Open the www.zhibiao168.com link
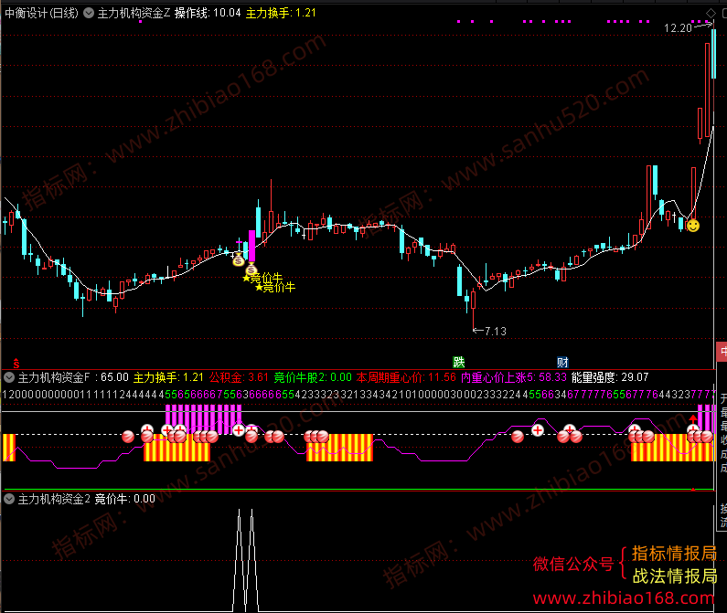The image size is (727, 613). [624, 598]
